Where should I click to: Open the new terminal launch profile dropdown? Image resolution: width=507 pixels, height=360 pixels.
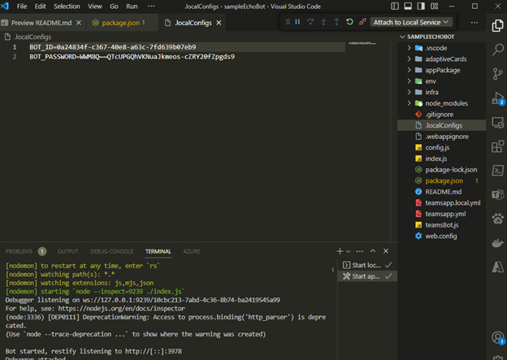(x=349, y=251)
